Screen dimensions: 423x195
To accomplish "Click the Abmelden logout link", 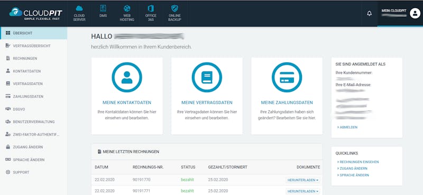I will coord(347,127).
